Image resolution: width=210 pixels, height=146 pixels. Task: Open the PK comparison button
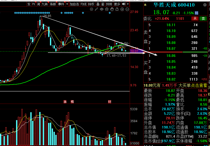tap(34, 4)
